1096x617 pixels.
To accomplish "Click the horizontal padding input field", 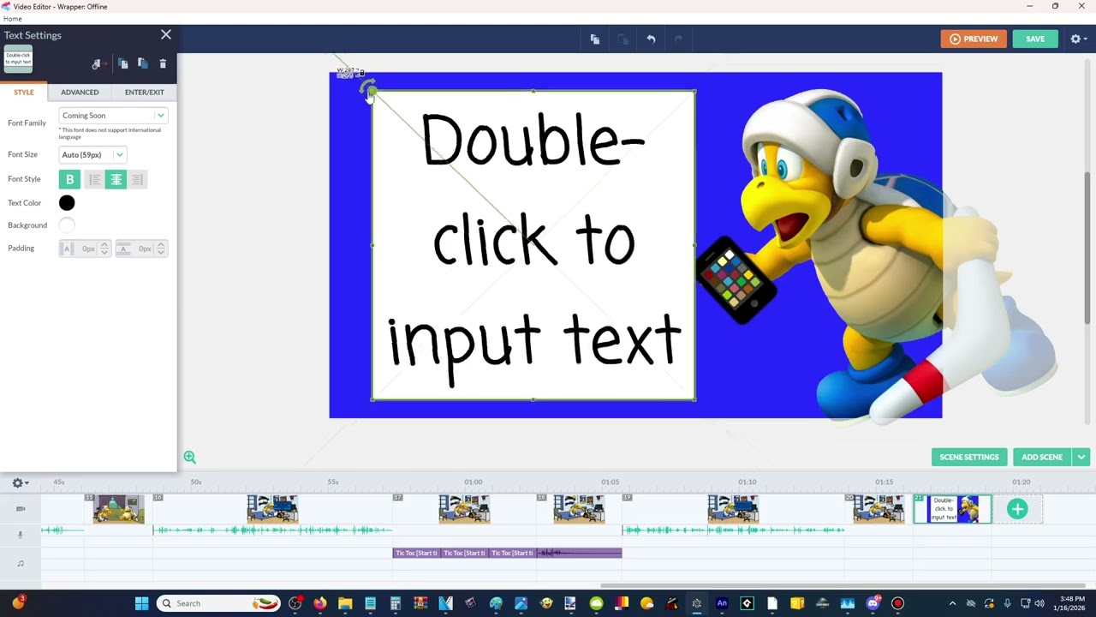I will coord(86,249).
